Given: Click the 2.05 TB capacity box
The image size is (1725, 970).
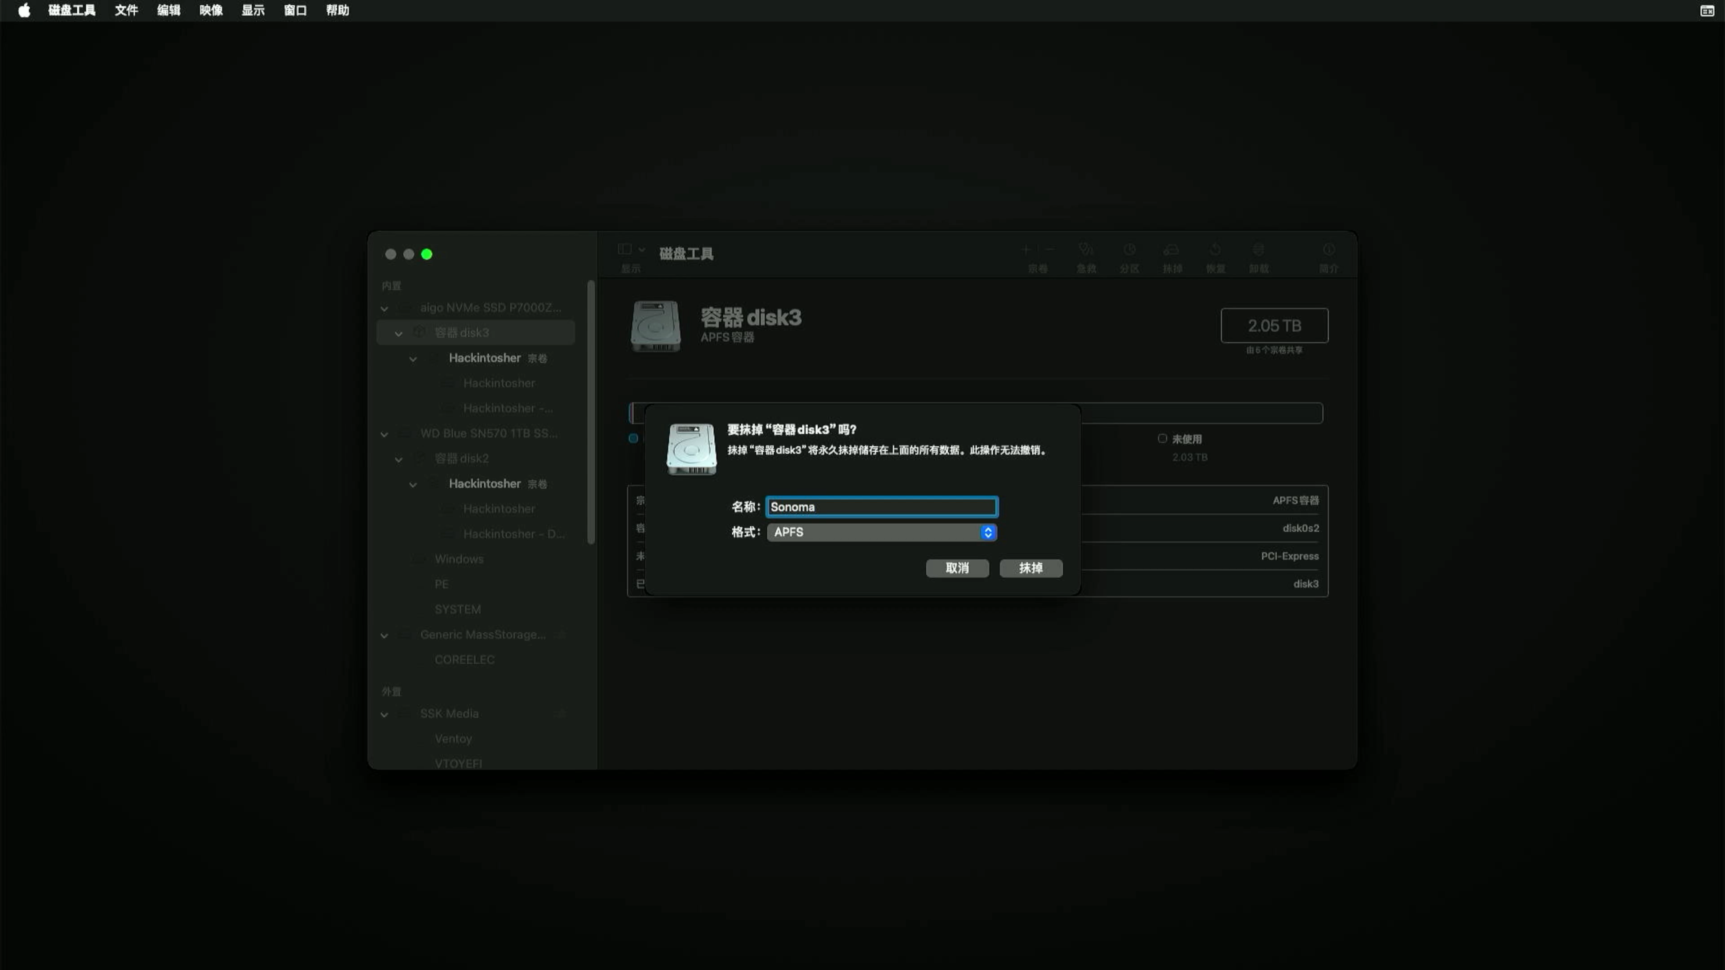Looking at the screenshot, I should pyautogui.click(x=1274, y=325).
